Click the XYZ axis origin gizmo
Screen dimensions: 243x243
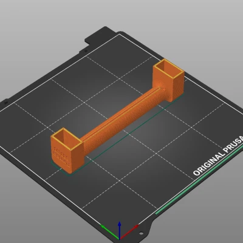click(x=120, y=231)
